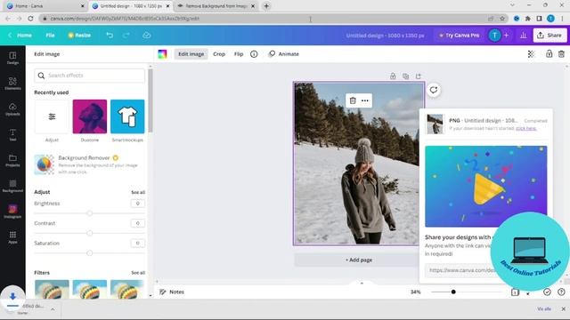Open the Elements panel
The width and height of the screenshot is (570, 320).
[12, 84]
